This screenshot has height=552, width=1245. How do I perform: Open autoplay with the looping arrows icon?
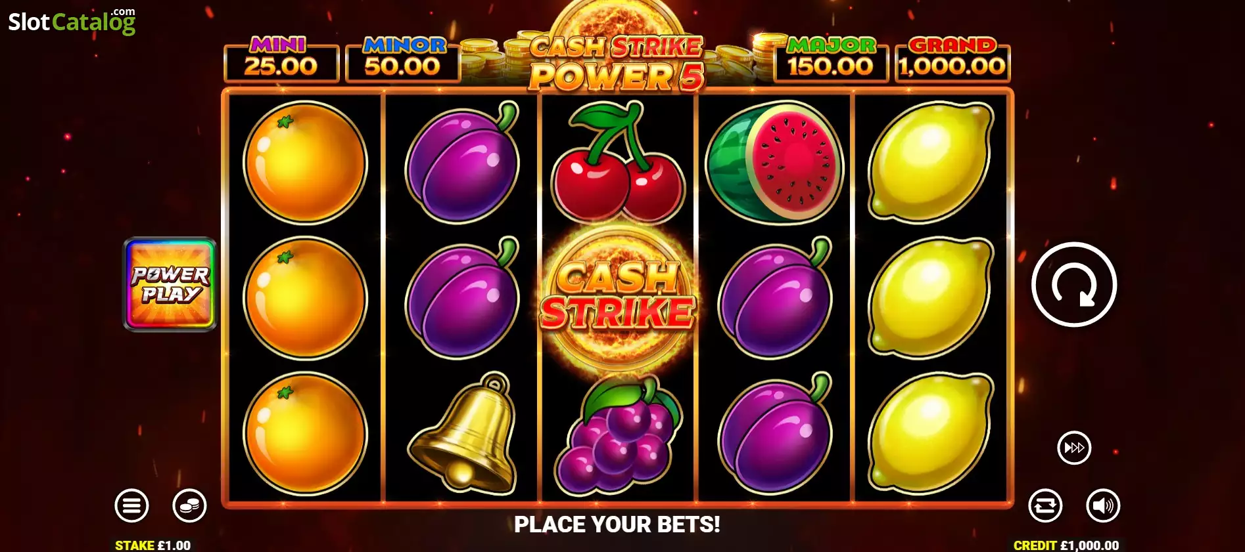(x=1045, y=505)
